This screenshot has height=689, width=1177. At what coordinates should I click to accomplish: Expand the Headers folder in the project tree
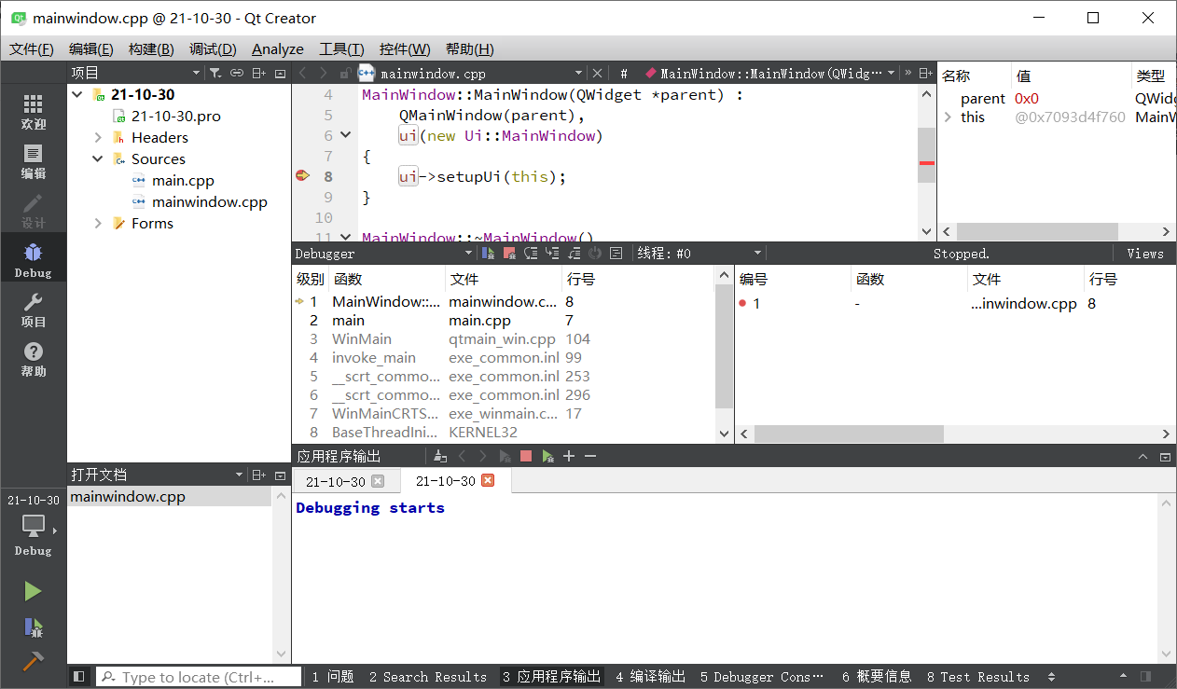tap(97, 137)
